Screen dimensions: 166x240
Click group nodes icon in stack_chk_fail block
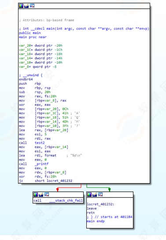(x=46, y=195)
